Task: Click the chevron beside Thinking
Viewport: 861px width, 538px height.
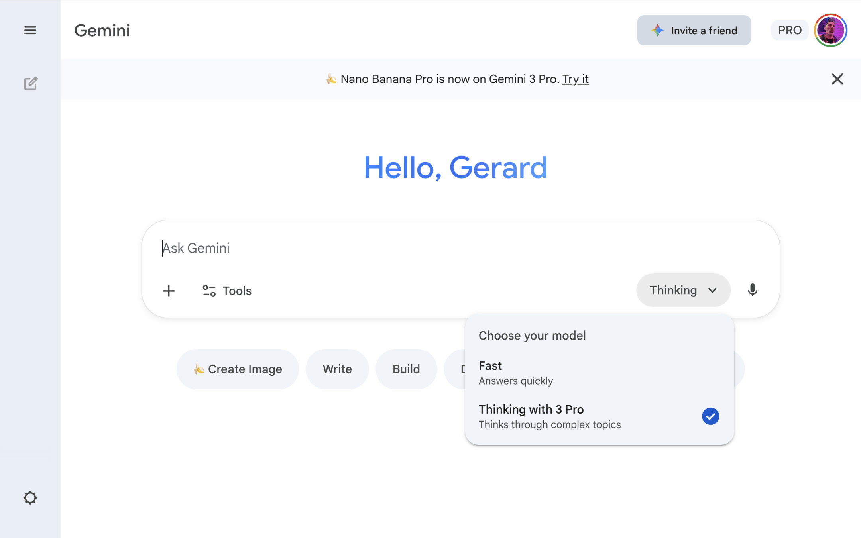Action: (712, 290)
